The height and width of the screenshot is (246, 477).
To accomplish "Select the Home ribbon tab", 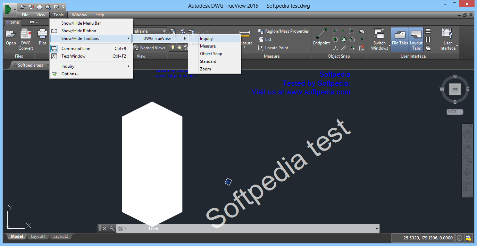I will (13, 22).
